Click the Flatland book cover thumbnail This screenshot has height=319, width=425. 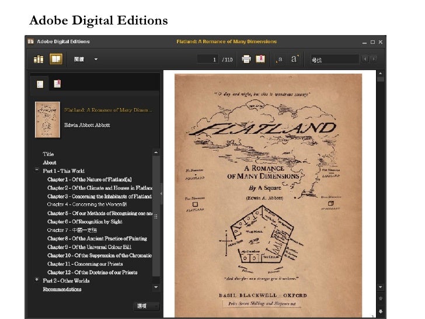47,120
